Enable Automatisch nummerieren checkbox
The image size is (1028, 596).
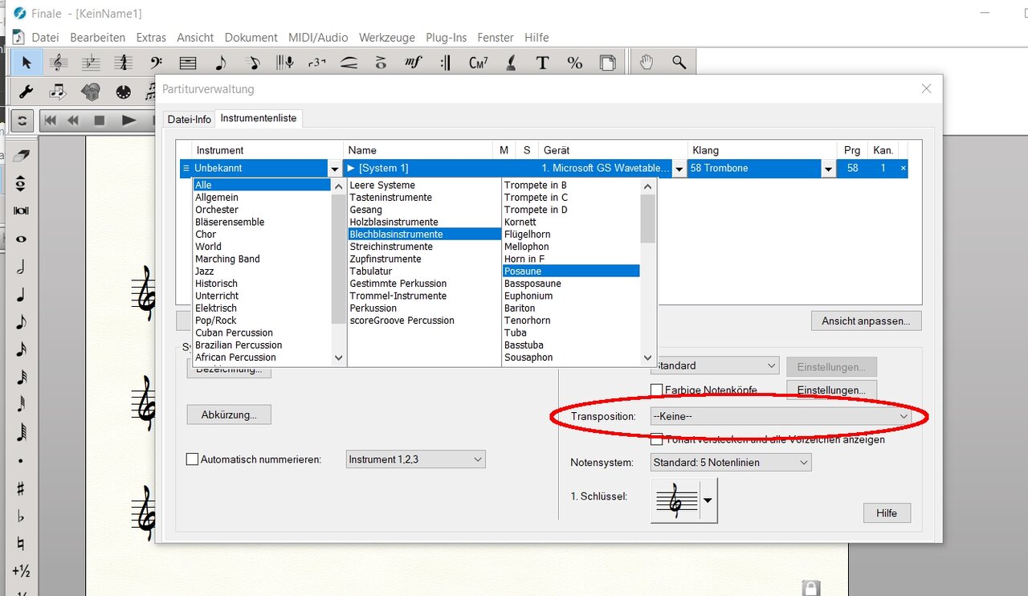coord(192,459)
